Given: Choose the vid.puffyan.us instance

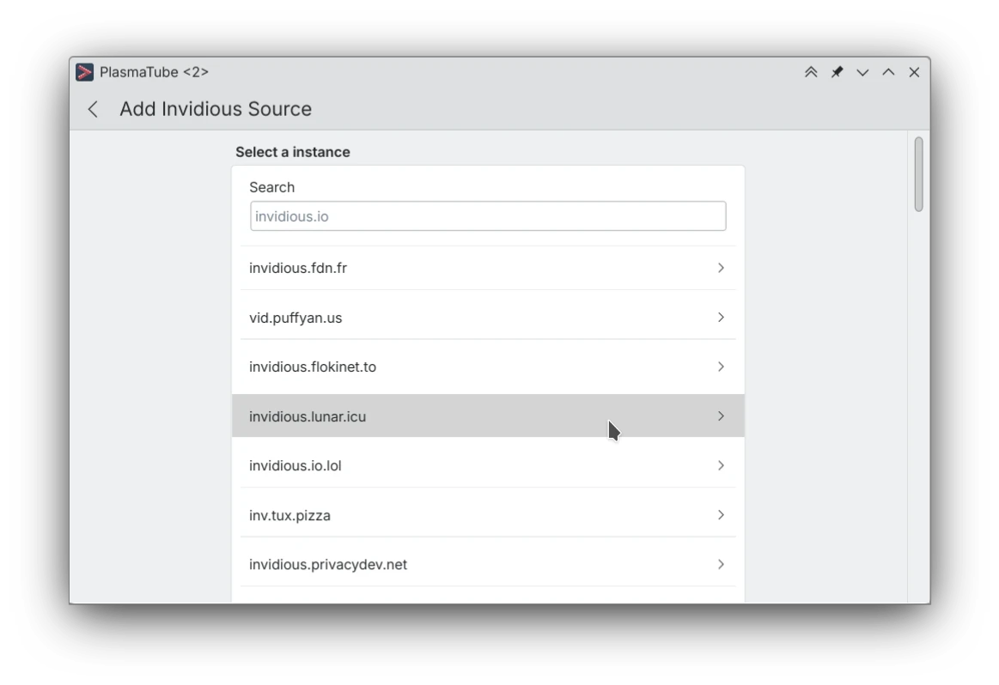Looking at the screenshot, I should coord(488,317).
